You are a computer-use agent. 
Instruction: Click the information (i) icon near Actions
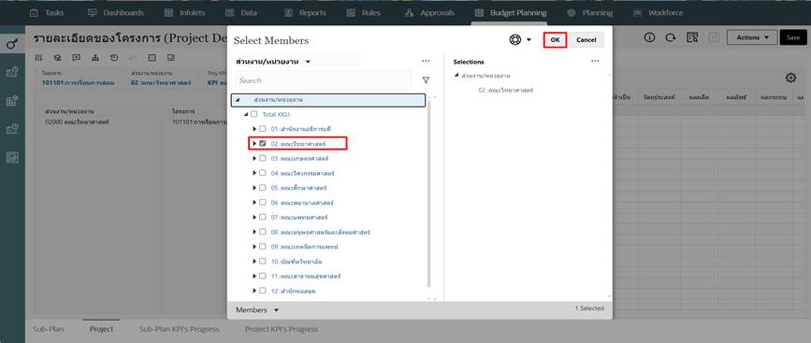coord(649,37)
